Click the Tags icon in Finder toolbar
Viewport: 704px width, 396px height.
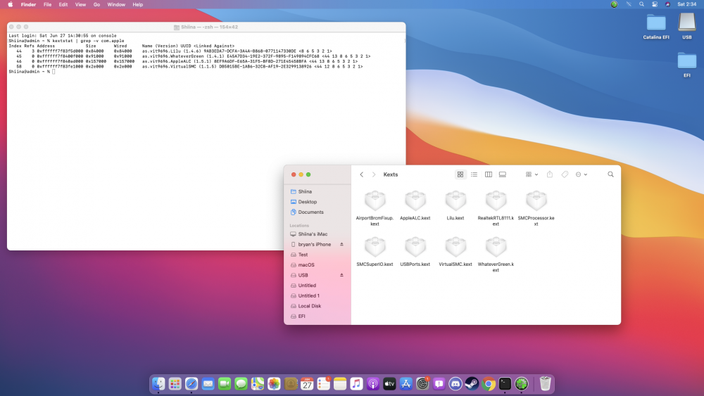click(565, 174)
